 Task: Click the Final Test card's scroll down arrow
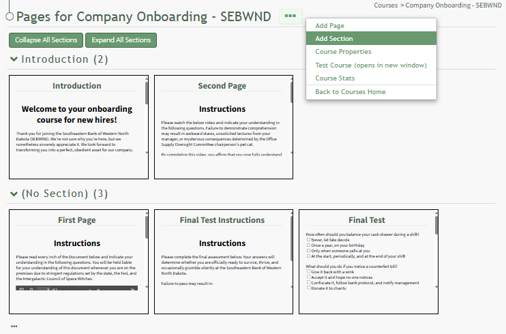(436, 287)
